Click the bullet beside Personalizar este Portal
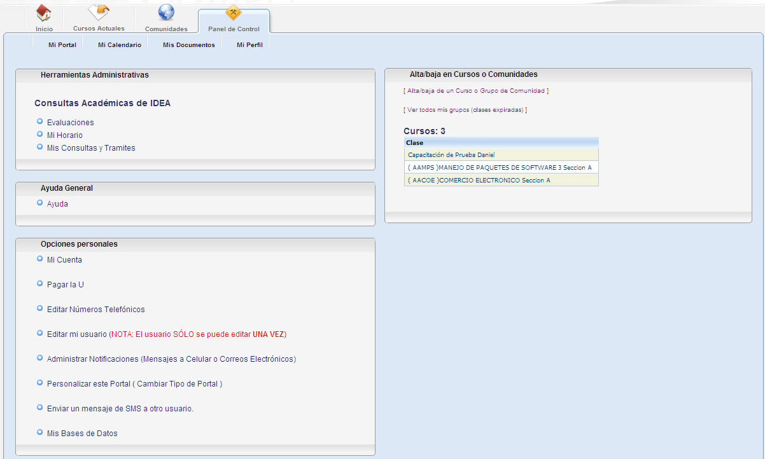This screenshot has height=459, width=765. (x=40, y=382)
